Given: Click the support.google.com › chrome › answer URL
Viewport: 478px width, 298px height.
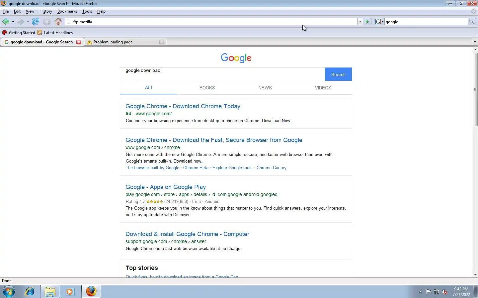Looking at the screenshot, I should coord(166,241).
